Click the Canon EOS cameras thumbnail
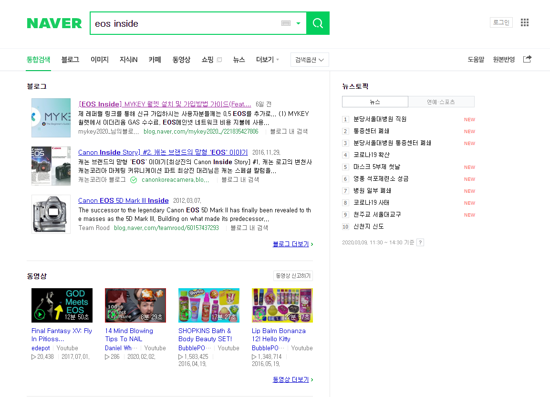Image resolution: width=550 pixels, height=397 pixels. [x=51, y=166]
